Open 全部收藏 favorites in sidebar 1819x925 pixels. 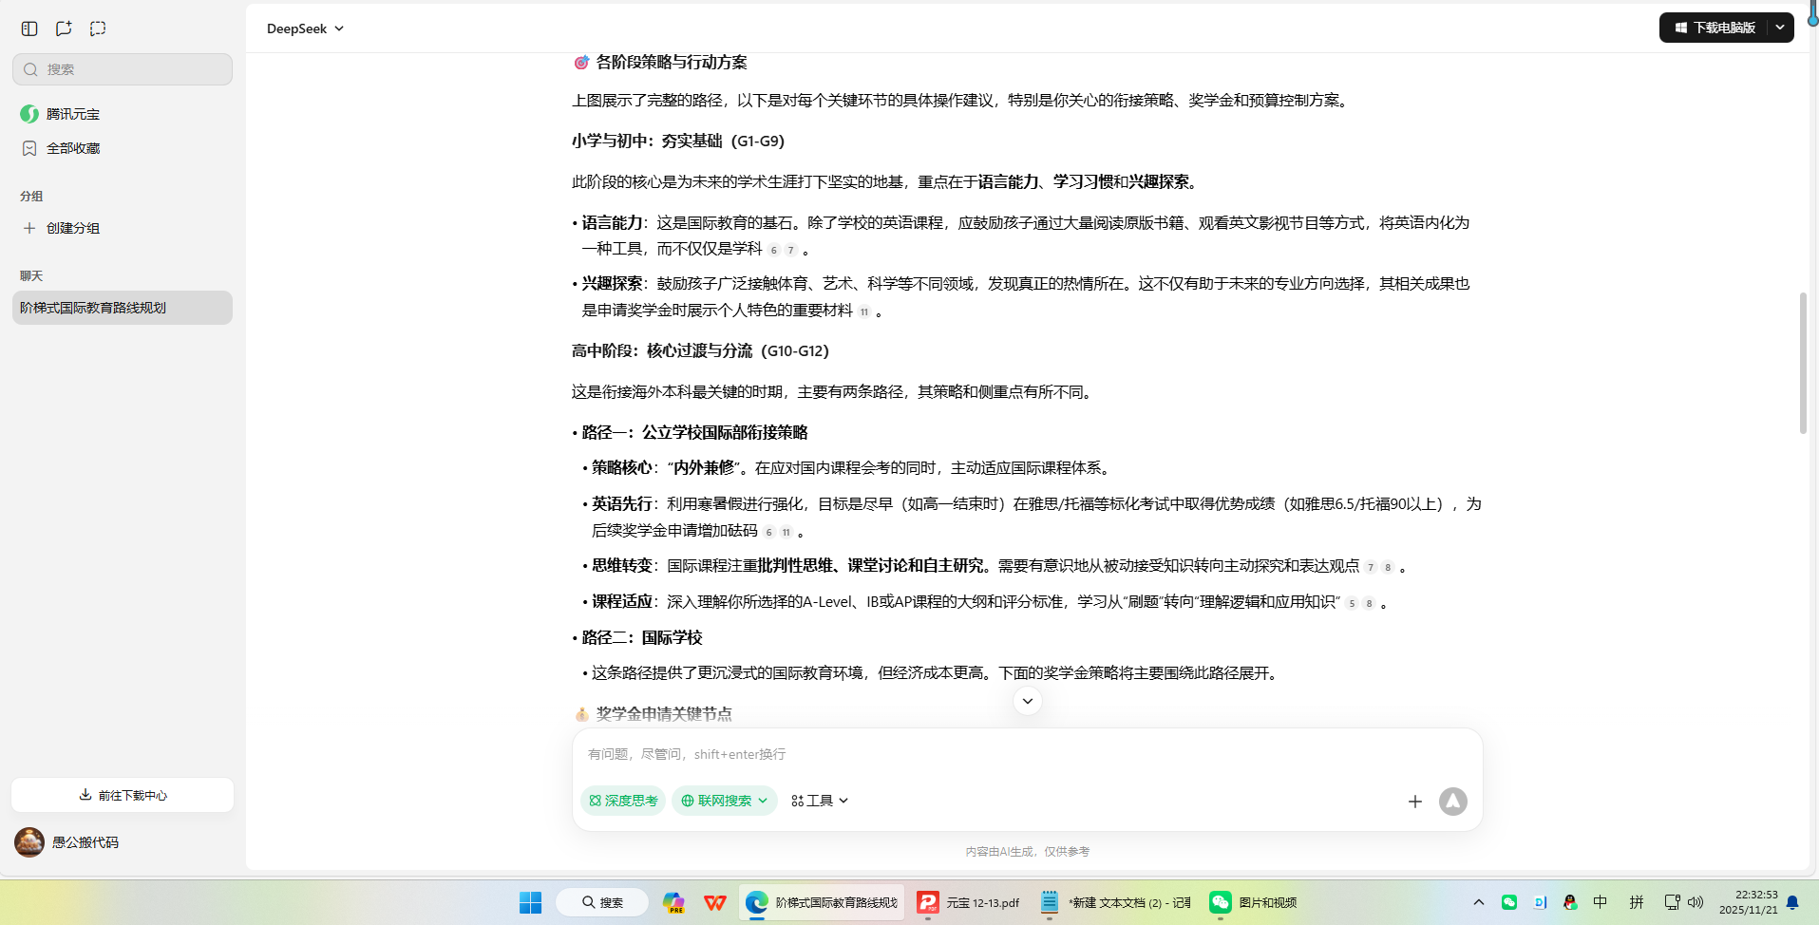pyautogui.click(x=73, y=147)
